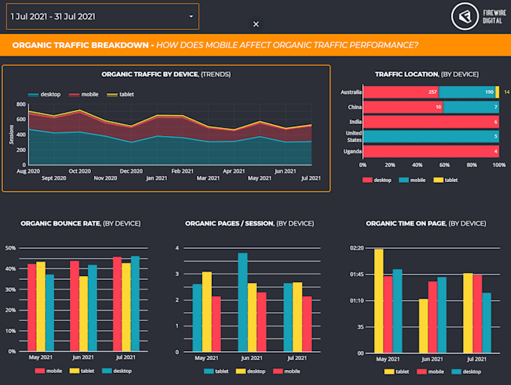This screenshot has width=511, height=385.
Task: Click Australia tablet yellow bar segment
Action: click(x=497, y=92)
